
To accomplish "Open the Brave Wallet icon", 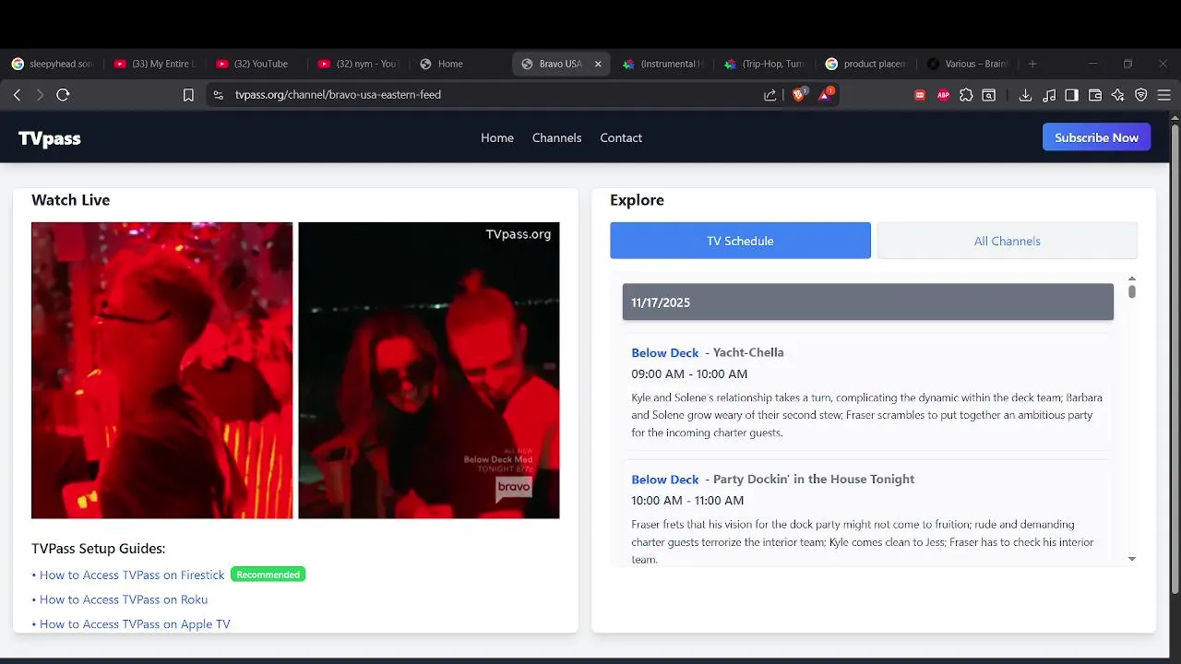I will 1095,95.
